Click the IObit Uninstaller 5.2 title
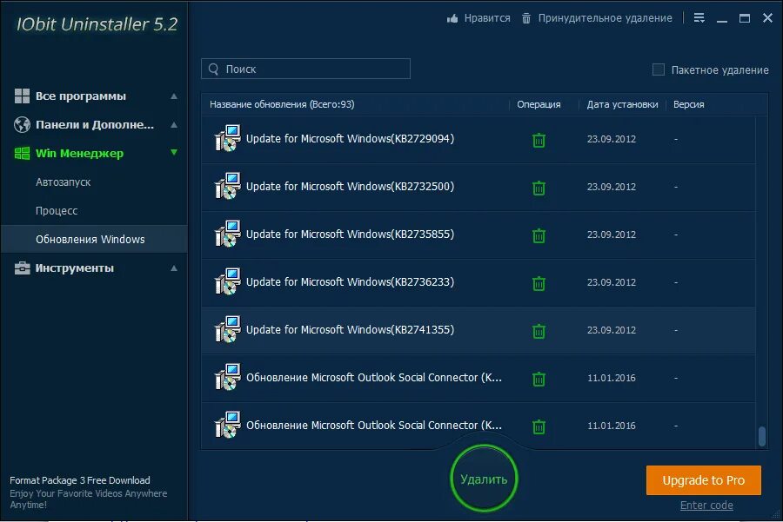This screenshot has width=783, height=522. click(97, 24)
